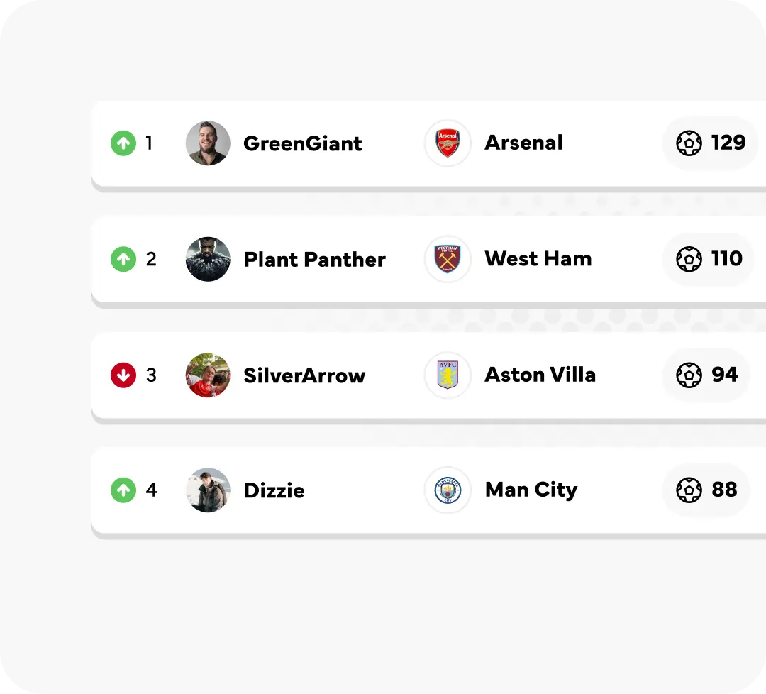Open GreenGiant's profile avatar
This screenshot has width=766, height=694.
208,143
